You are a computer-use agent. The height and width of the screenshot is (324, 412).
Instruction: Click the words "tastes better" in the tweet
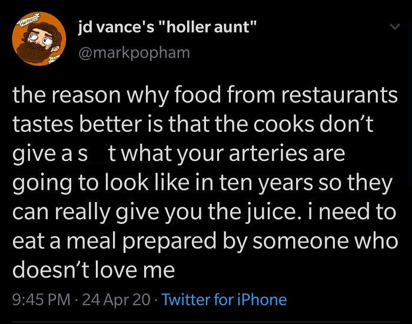coord(77,125)
